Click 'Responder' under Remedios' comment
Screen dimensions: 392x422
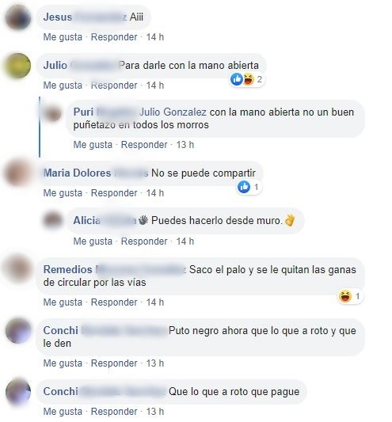pos(114,302)
